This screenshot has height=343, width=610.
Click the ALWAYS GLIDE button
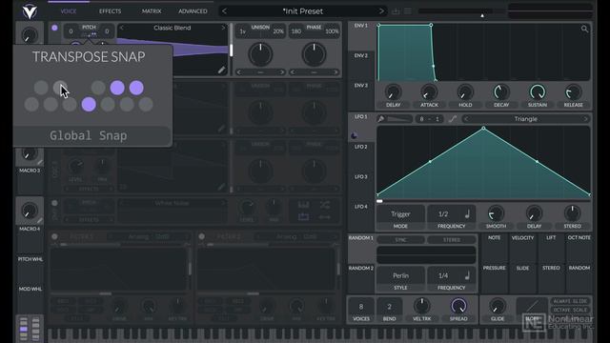pyautogui.click(x=571, y=301)
